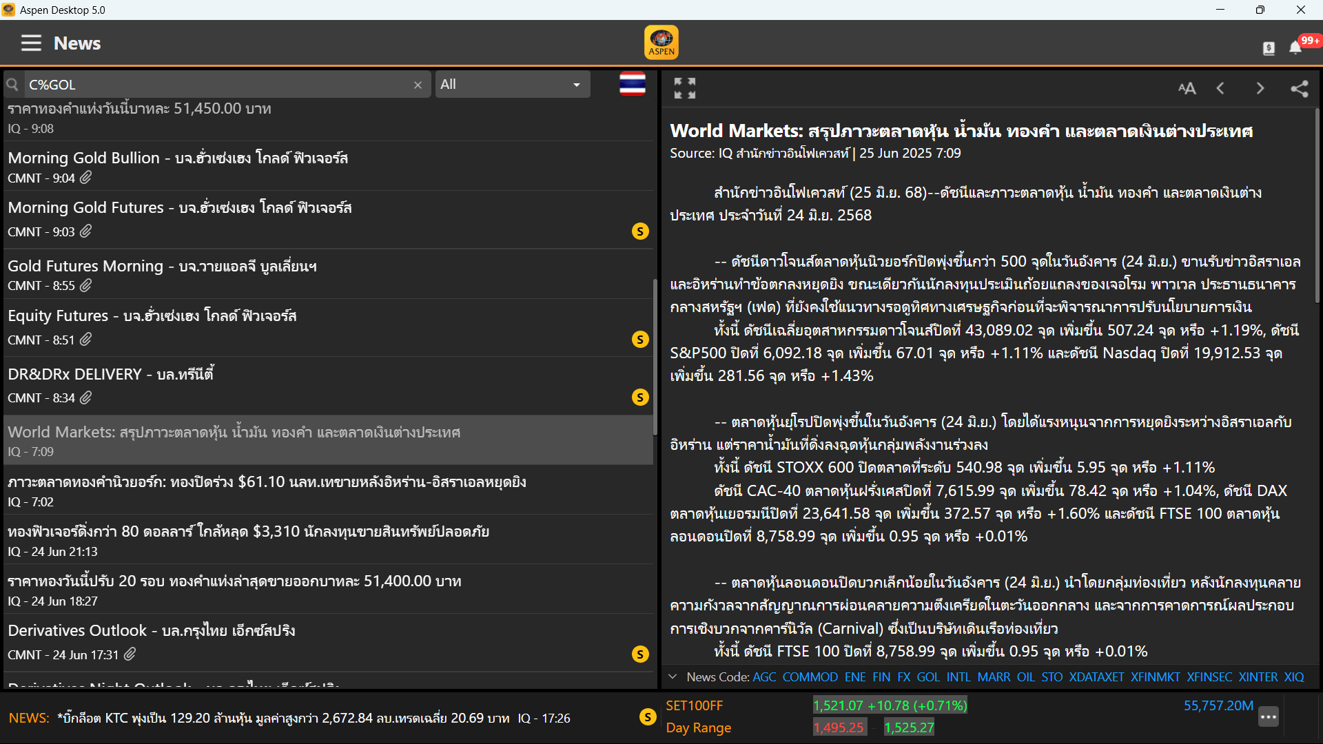Viewport: 1323px width, 744px height.
Task: Open the AGC news code link
Action: [764, 677]
